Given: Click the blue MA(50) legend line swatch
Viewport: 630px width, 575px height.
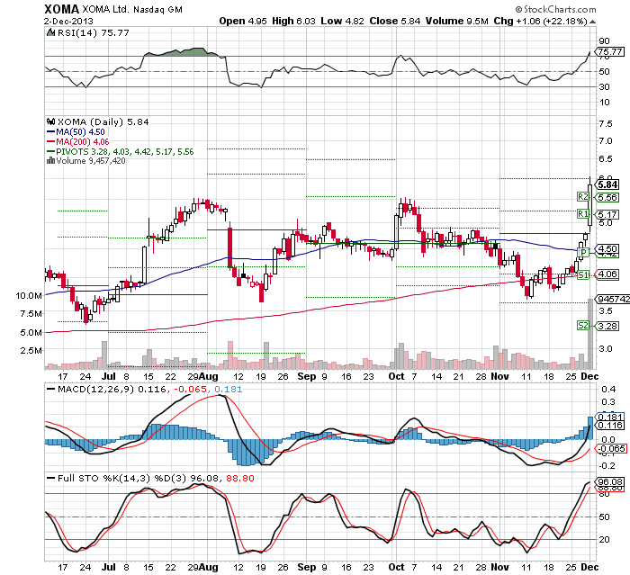Looking at the screenshot, I should tap(50, 131).
